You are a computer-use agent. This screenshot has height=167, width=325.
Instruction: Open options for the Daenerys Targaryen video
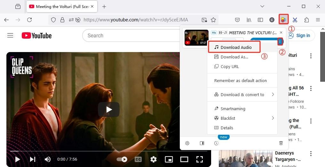click(311, 154)
